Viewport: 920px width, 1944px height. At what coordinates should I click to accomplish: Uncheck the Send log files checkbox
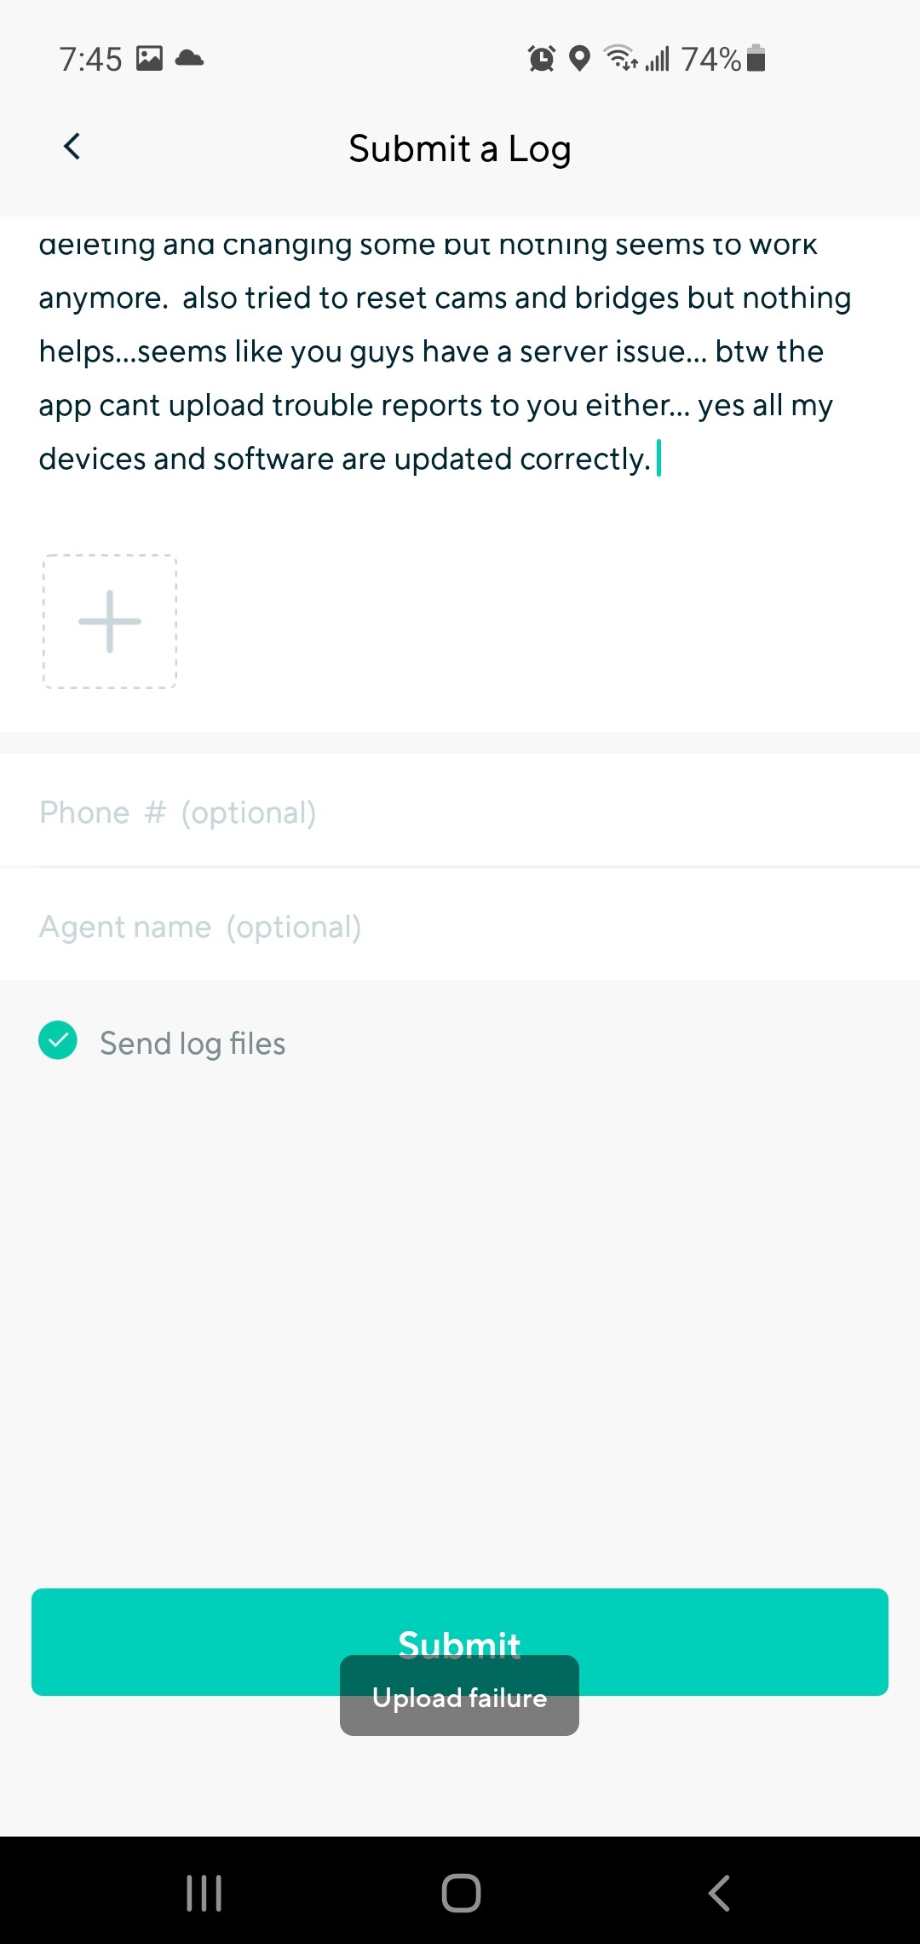point(58,1040)
